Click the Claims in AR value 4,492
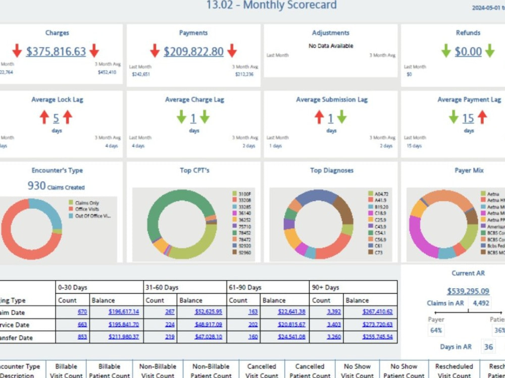This screenshot has width=505, height=378. [x=481, y=303]
